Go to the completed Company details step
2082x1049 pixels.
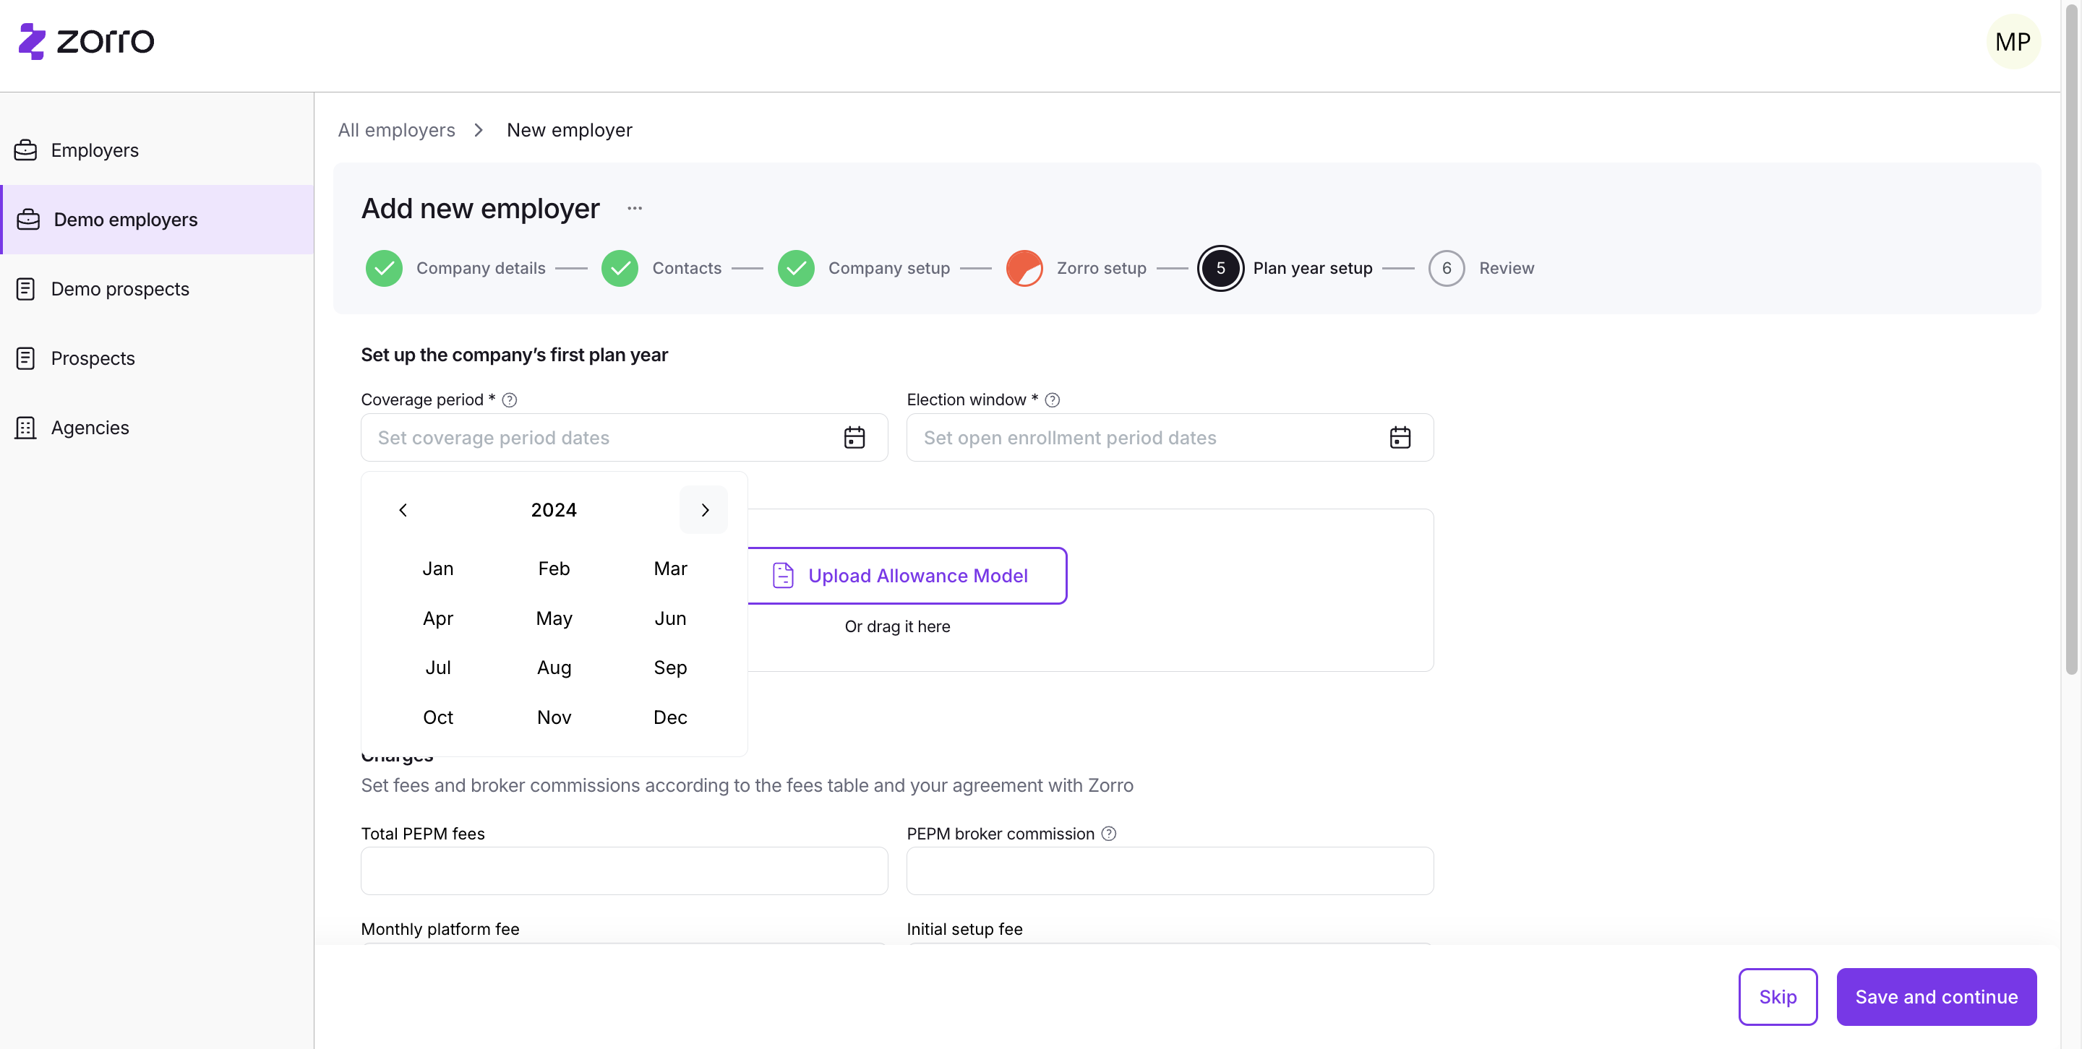[x=455, y=268]
